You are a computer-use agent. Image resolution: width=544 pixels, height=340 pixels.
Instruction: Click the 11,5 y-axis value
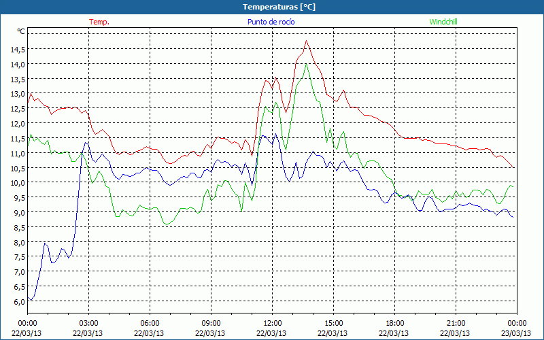point(18,139)
